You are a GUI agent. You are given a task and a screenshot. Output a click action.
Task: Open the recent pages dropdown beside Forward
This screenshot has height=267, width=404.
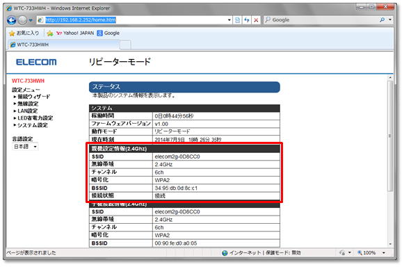point(31,20)
